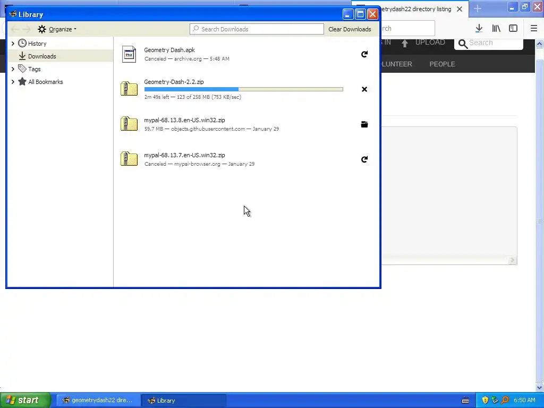Image resolution: width=544 pixels, height=408 pixels.
Task: Click the Library window title icon
Action: tap(13, 14)
